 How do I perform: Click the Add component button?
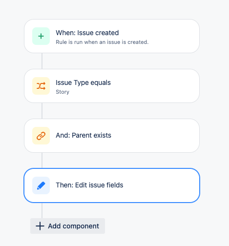coord(67,226)
